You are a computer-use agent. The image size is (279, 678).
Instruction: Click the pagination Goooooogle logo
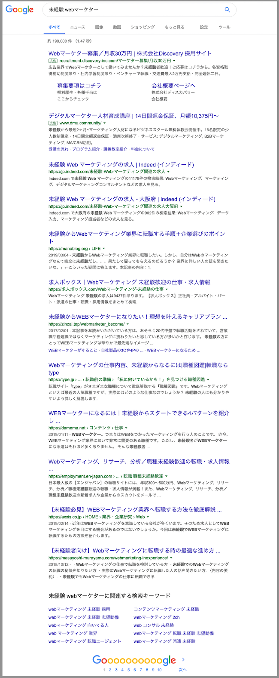point(134,660)
